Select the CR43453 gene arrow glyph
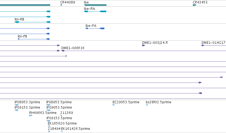This screenshot has width=226, height=133. (x=195, y=5)
